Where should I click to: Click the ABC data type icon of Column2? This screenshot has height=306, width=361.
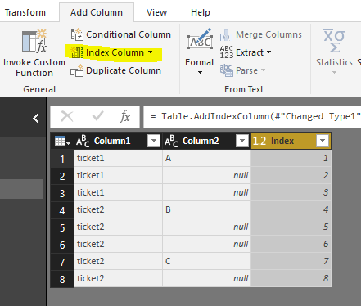click(171, 141)
